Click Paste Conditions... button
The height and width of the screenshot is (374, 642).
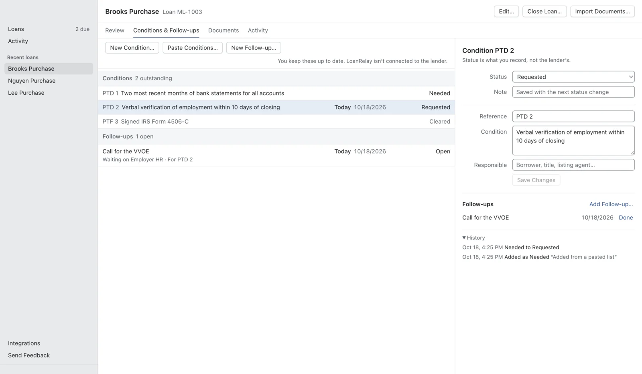click(x=193, y=48)
